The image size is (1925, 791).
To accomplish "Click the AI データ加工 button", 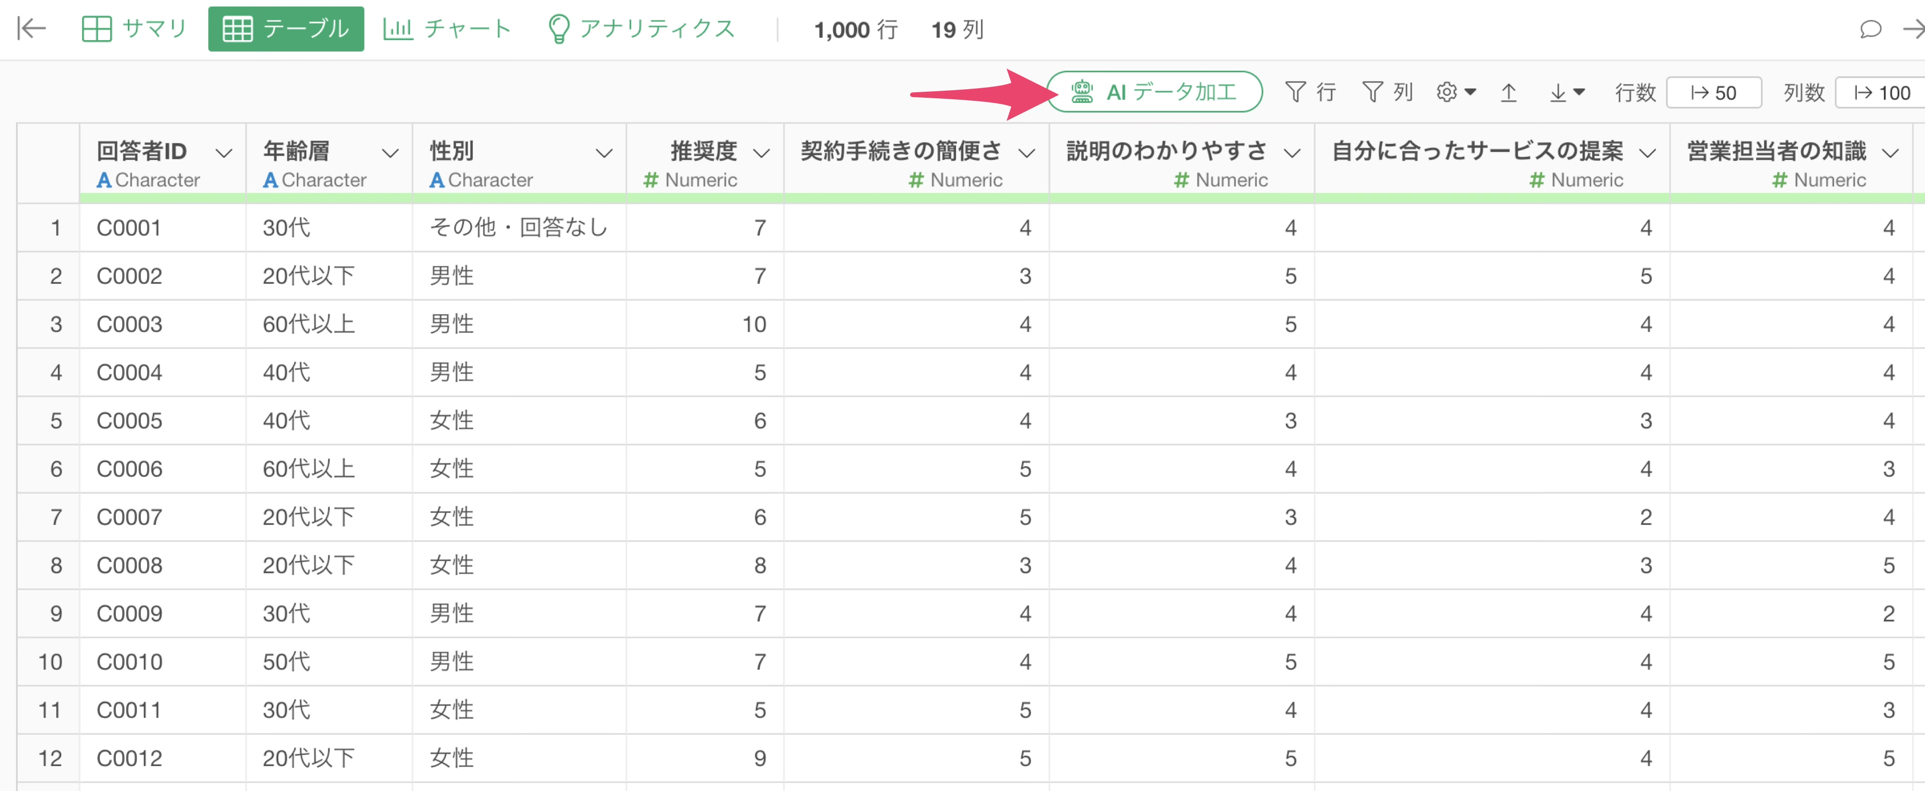I will (1154, 92).
